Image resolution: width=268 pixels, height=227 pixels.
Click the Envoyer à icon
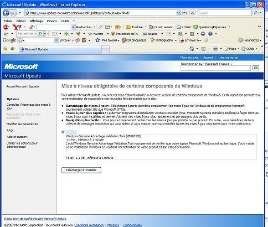pyautogui.click(x=182, y=40)
